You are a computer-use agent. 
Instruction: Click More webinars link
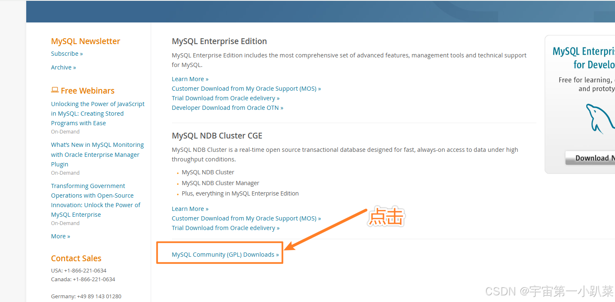[x=61, y=236]
